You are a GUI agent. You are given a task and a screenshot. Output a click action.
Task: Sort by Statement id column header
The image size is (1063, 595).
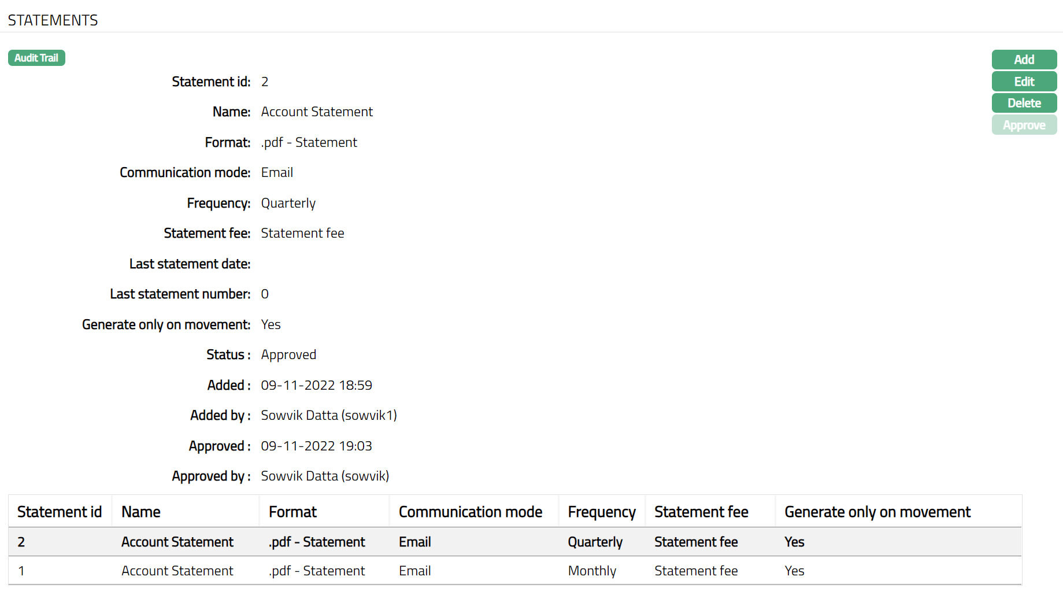click(60, 512)
